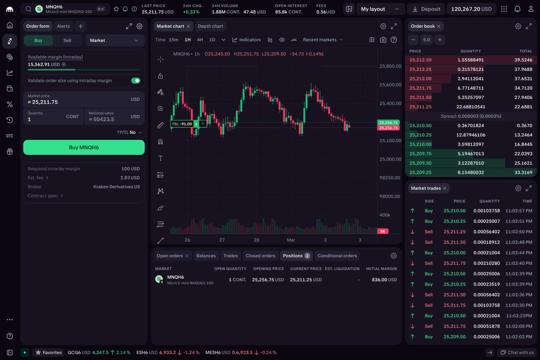The height and width of the screenshot is (360, 540).
Task: Open the add-widget layout icon
Action: [x=349, y=9]
